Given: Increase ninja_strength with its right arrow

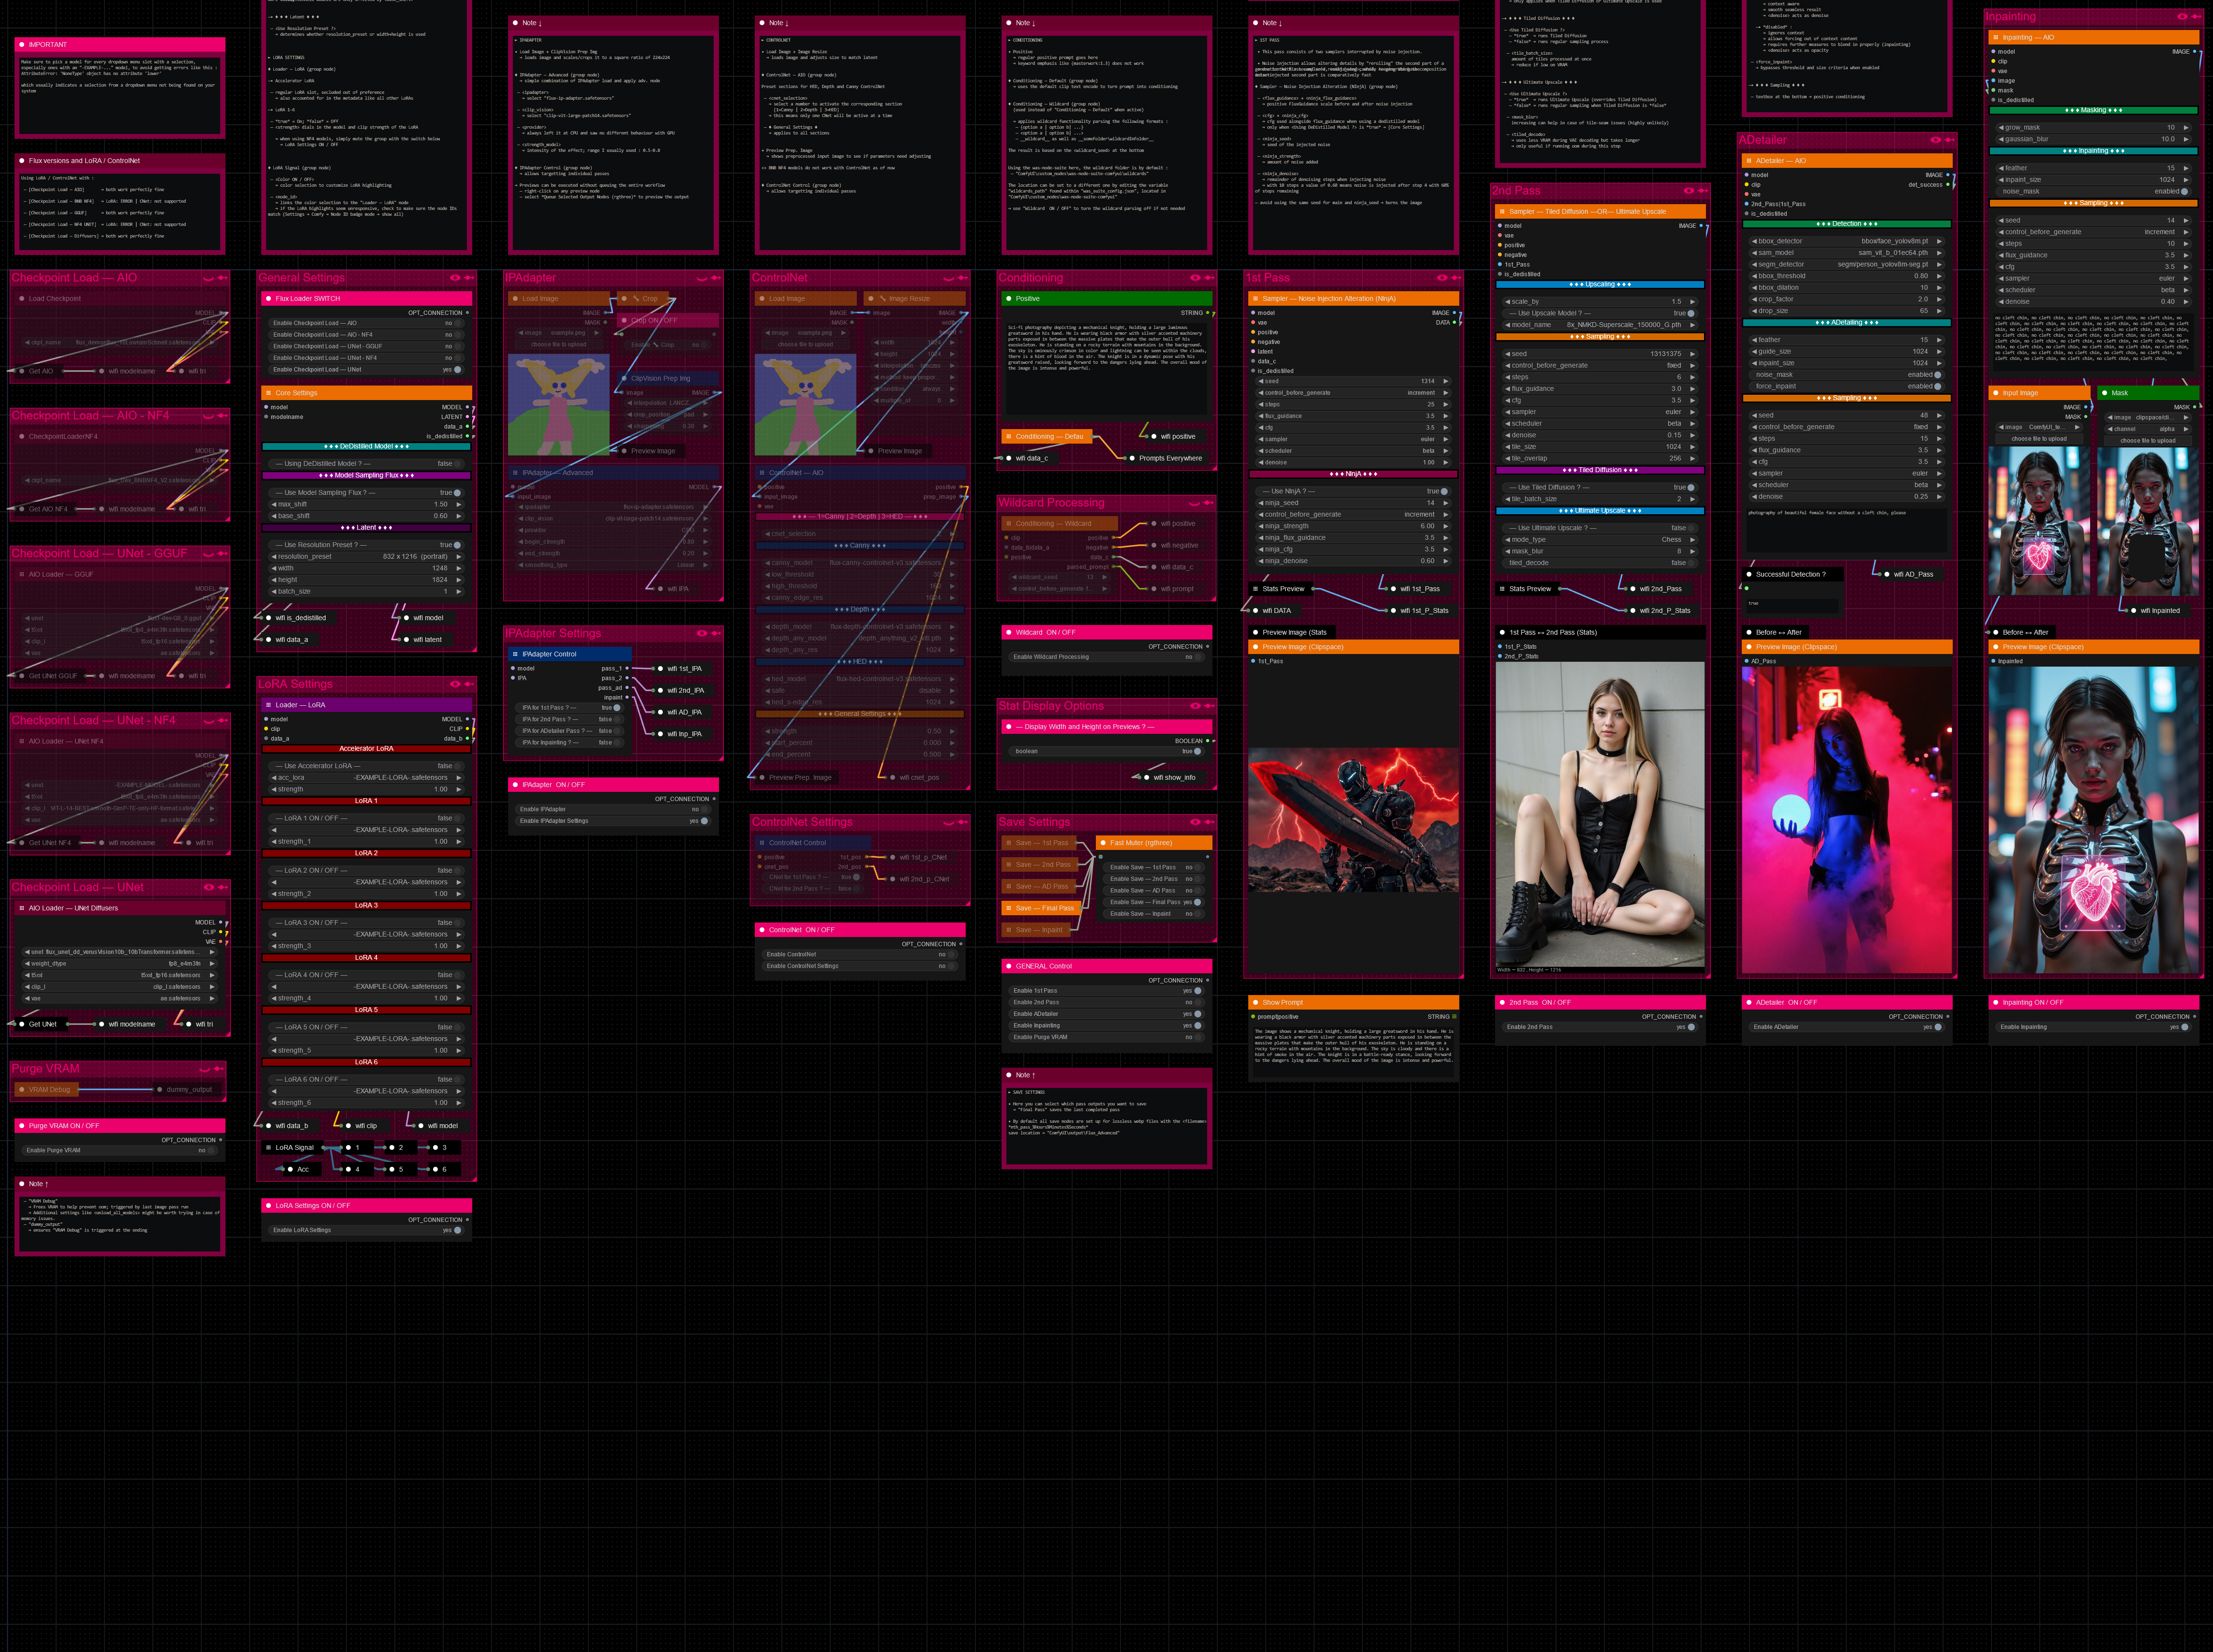Looking at the screenshot, I should [x=1445, y=526].
